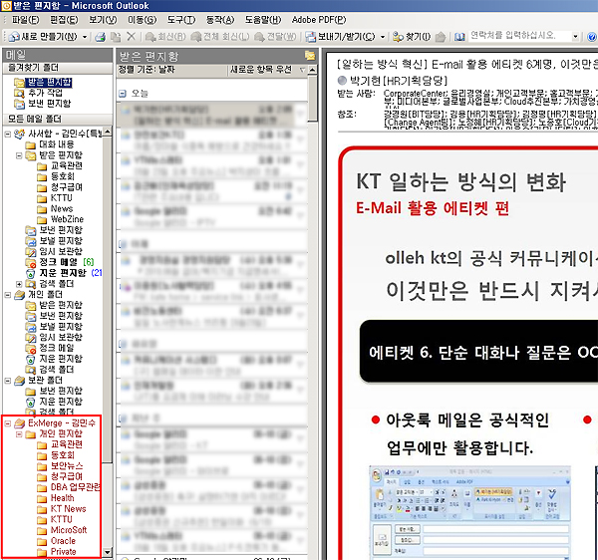Click folder tree scroll down arrow
Screen dimensions: 598x560
(x=108, y=552)
